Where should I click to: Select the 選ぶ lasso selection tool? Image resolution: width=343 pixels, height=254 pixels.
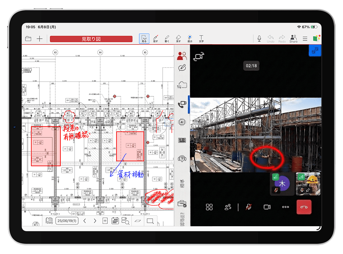coord(190,38)
